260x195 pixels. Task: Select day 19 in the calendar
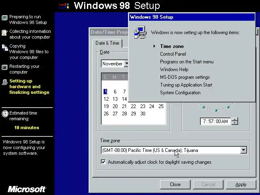point(106,106)
